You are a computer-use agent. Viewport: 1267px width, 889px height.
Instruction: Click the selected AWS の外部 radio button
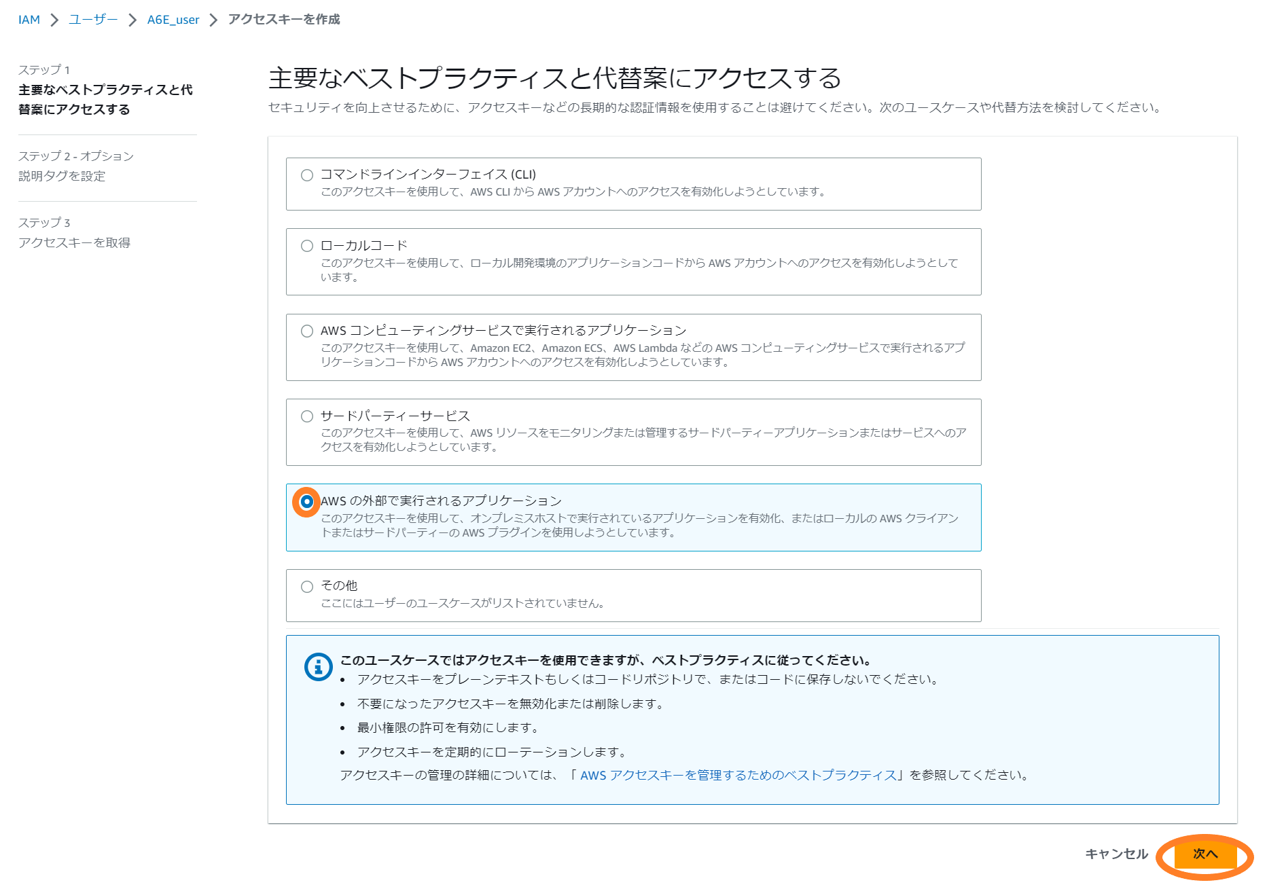click(307, 502)
